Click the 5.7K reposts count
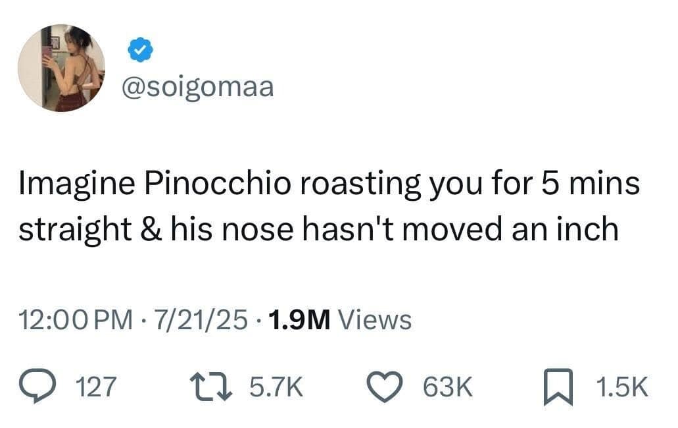 pyautogui.click(x=276, y=387)
